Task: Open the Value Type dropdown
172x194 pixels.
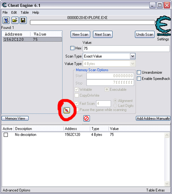Action: pos(133,64)
